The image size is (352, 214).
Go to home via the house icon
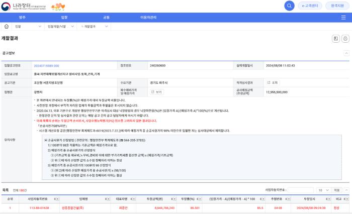pyautogui.click(x=7, y=26)
